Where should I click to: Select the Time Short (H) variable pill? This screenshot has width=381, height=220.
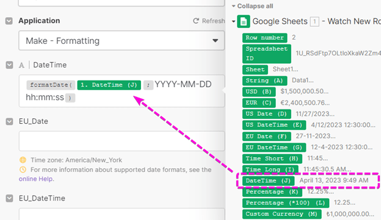click(x=272, y=159)
